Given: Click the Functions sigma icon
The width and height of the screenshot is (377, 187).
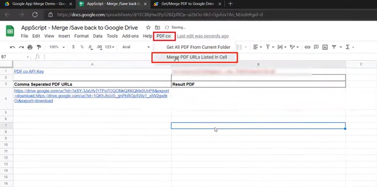Looking at the screenshot, I should 347,47.
